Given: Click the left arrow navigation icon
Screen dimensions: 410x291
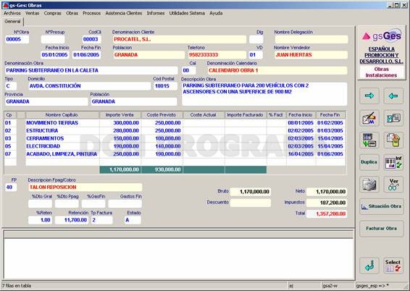Looking at the screenshot, I should [x=393, y=96].
